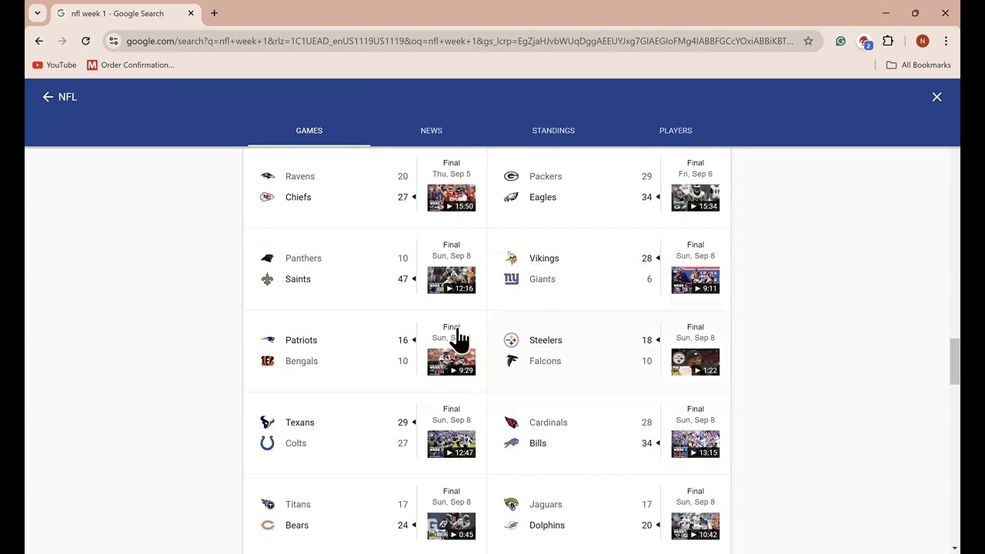The image size is (985, 554).
Task: Go back using the NFL panel arrow
Action: [x=48, y=97]
